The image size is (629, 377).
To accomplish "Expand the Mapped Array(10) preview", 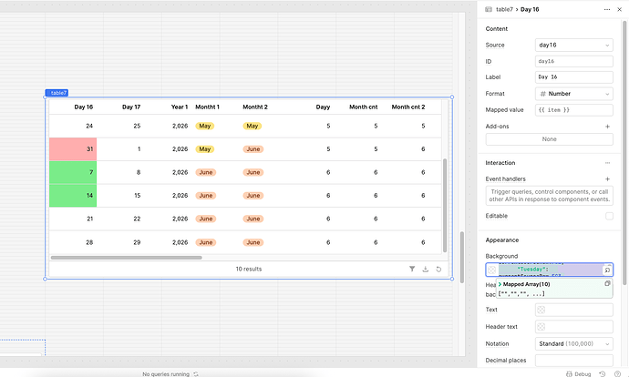I will tap(500, 284).
